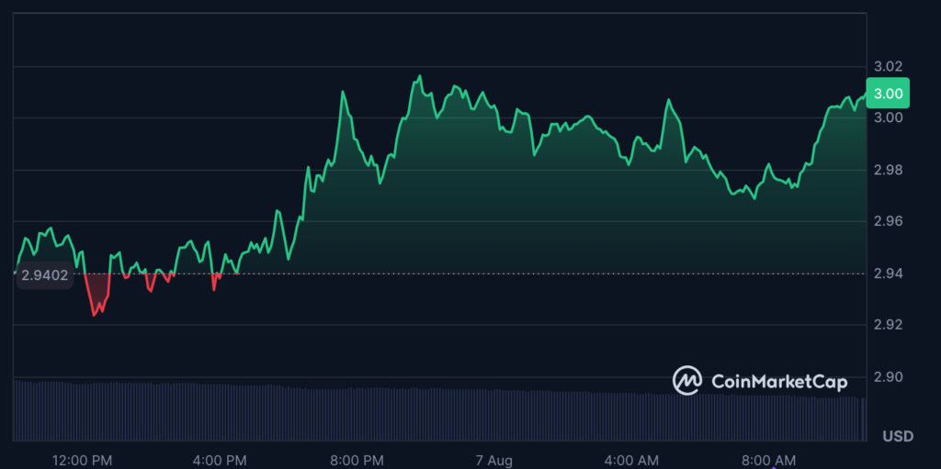Viewport: 941px width, 469px height.
Task: Click the gray 3.00 price axis label
Action: [888, 117]
